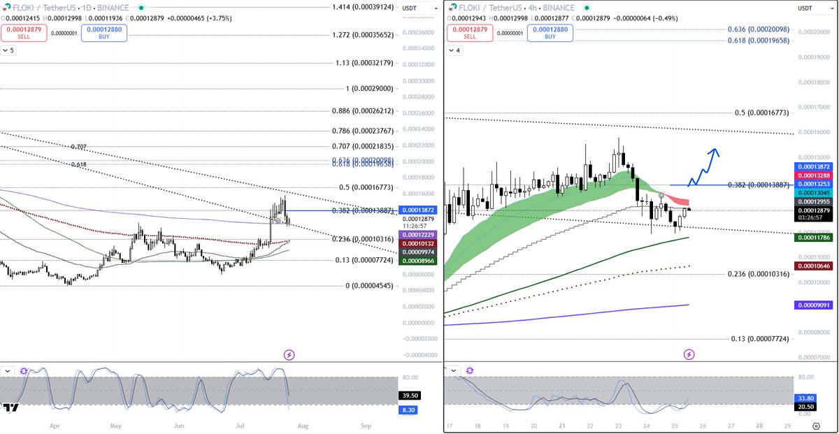Click the blue BUY button on the 4h chart
This screenshot has width=839, height=434.
click(550, 33)
